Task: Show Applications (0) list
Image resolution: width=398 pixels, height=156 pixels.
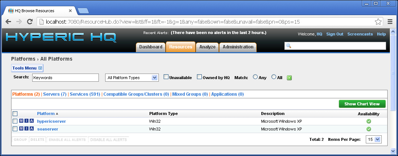Action: point(227,94)
